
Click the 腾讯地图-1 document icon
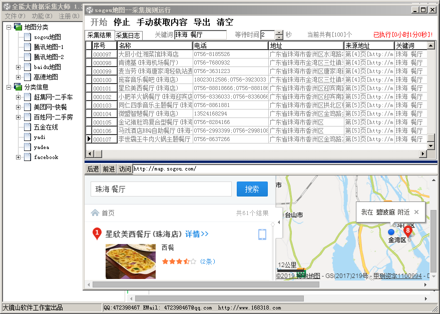coord(27,47)
